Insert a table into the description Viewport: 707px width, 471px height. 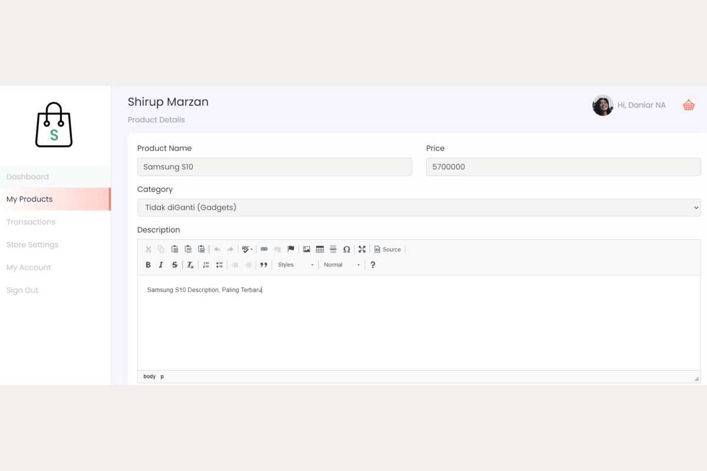320,250
